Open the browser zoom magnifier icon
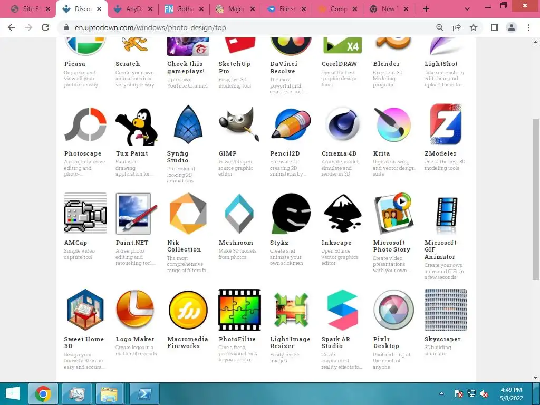This screenshot has width=540, height=405. pos(439,27)
